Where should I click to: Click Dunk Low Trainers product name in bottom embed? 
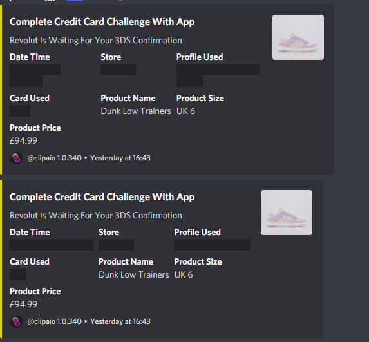(134, 274)
